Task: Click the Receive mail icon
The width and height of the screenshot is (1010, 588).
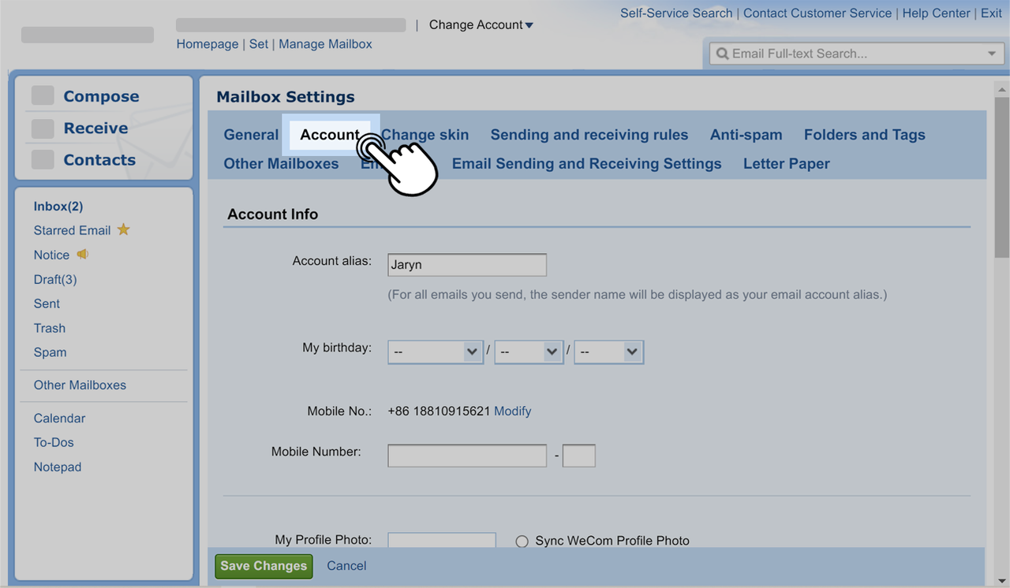Action: click(43, 128)
